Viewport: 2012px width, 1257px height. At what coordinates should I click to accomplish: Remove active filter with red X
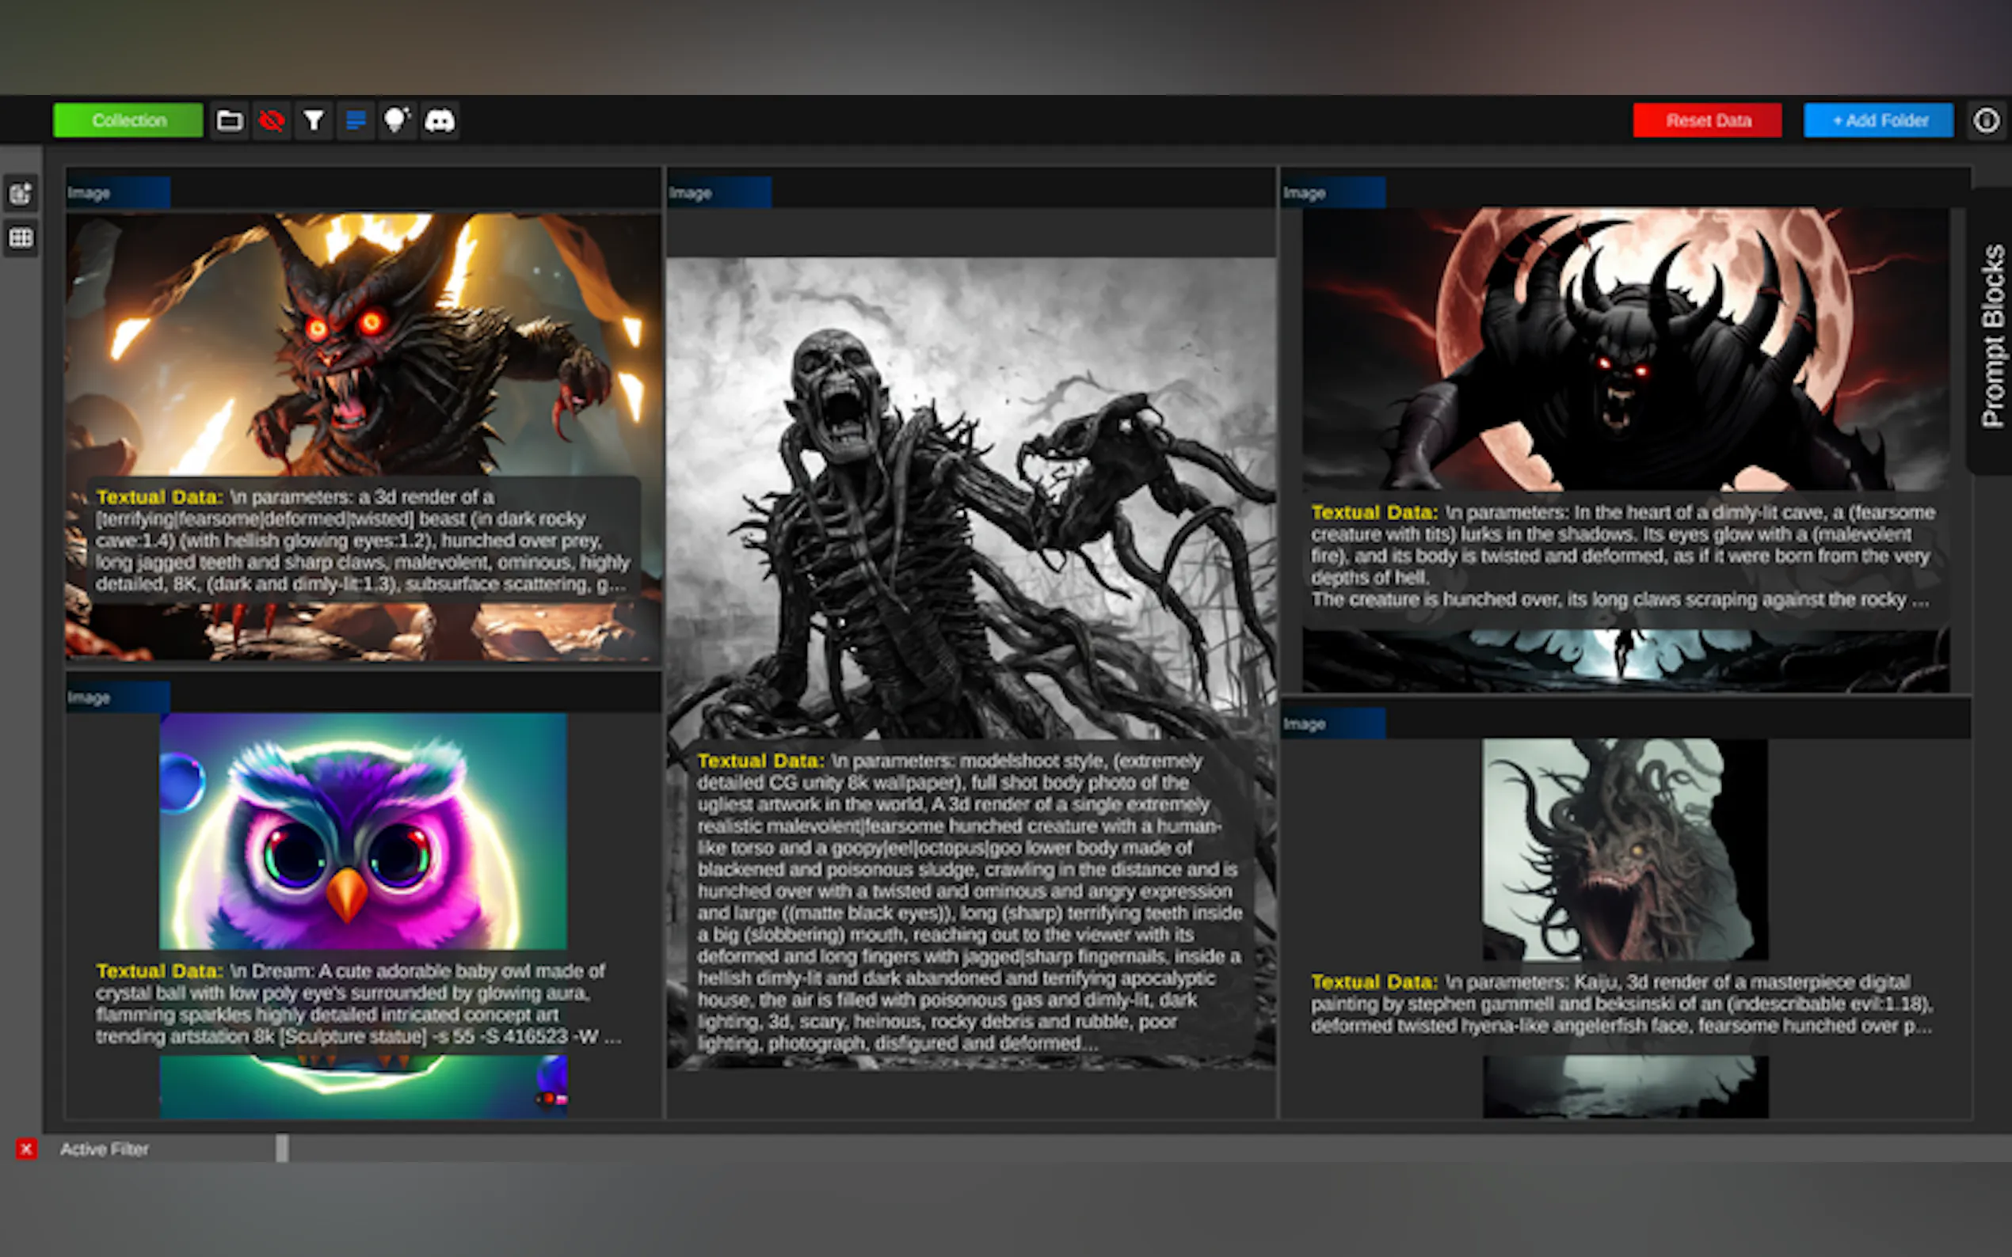pos(26,1149)
